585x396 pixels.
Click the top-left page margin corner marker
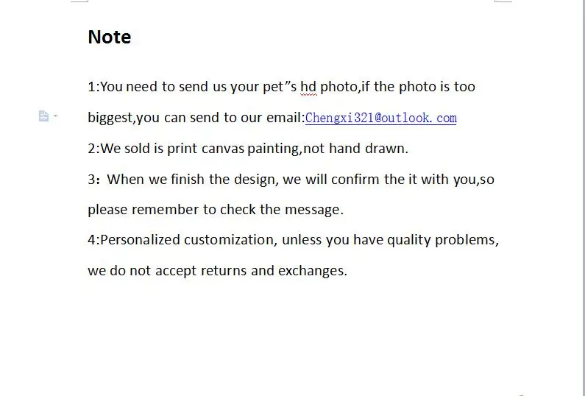(79, 1)
